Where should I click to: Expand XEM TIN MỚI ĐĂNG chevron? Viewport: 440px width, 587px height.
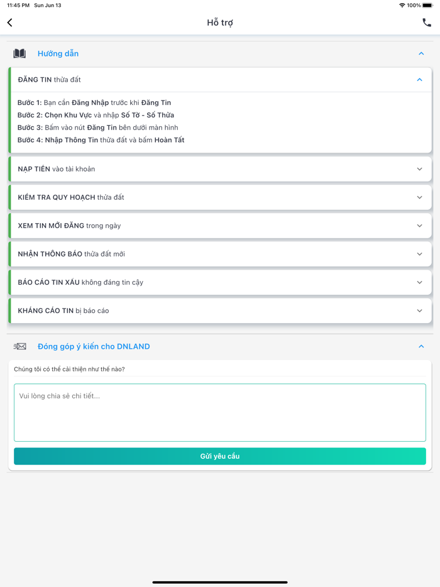point(419,226)
